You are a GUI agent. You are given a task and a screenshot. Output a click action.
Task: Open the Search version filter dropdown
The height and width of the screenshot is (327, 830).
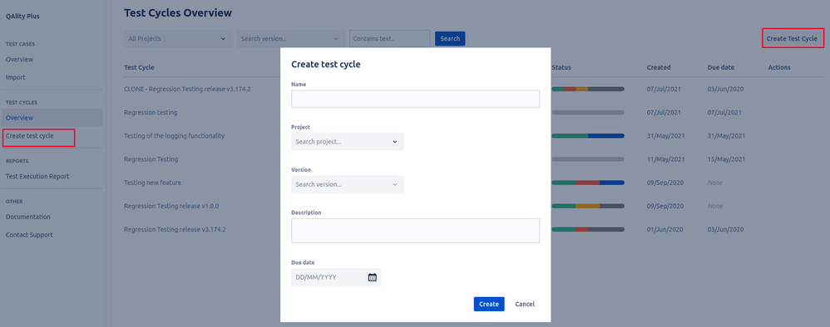[289, 38]
